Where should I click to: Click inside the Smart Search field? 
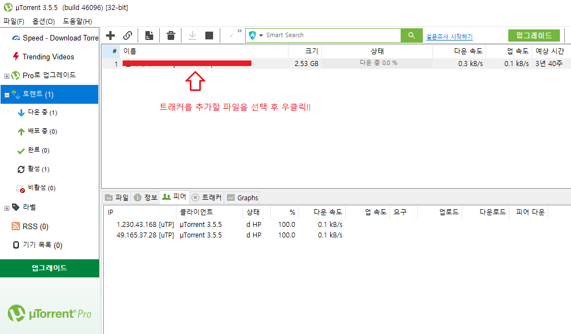coord(332,36)
